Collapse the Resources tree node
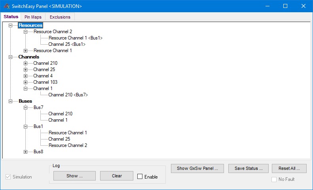The image size is (313, 190). [x=11, y=25]
